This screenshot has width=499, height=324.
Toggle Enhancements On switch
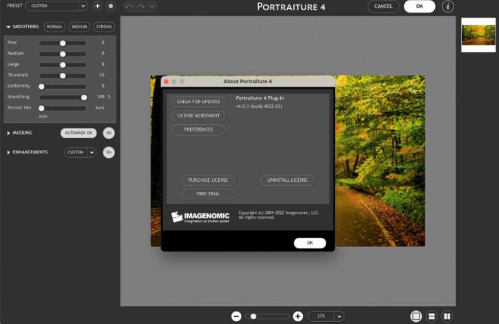(109, 152)
